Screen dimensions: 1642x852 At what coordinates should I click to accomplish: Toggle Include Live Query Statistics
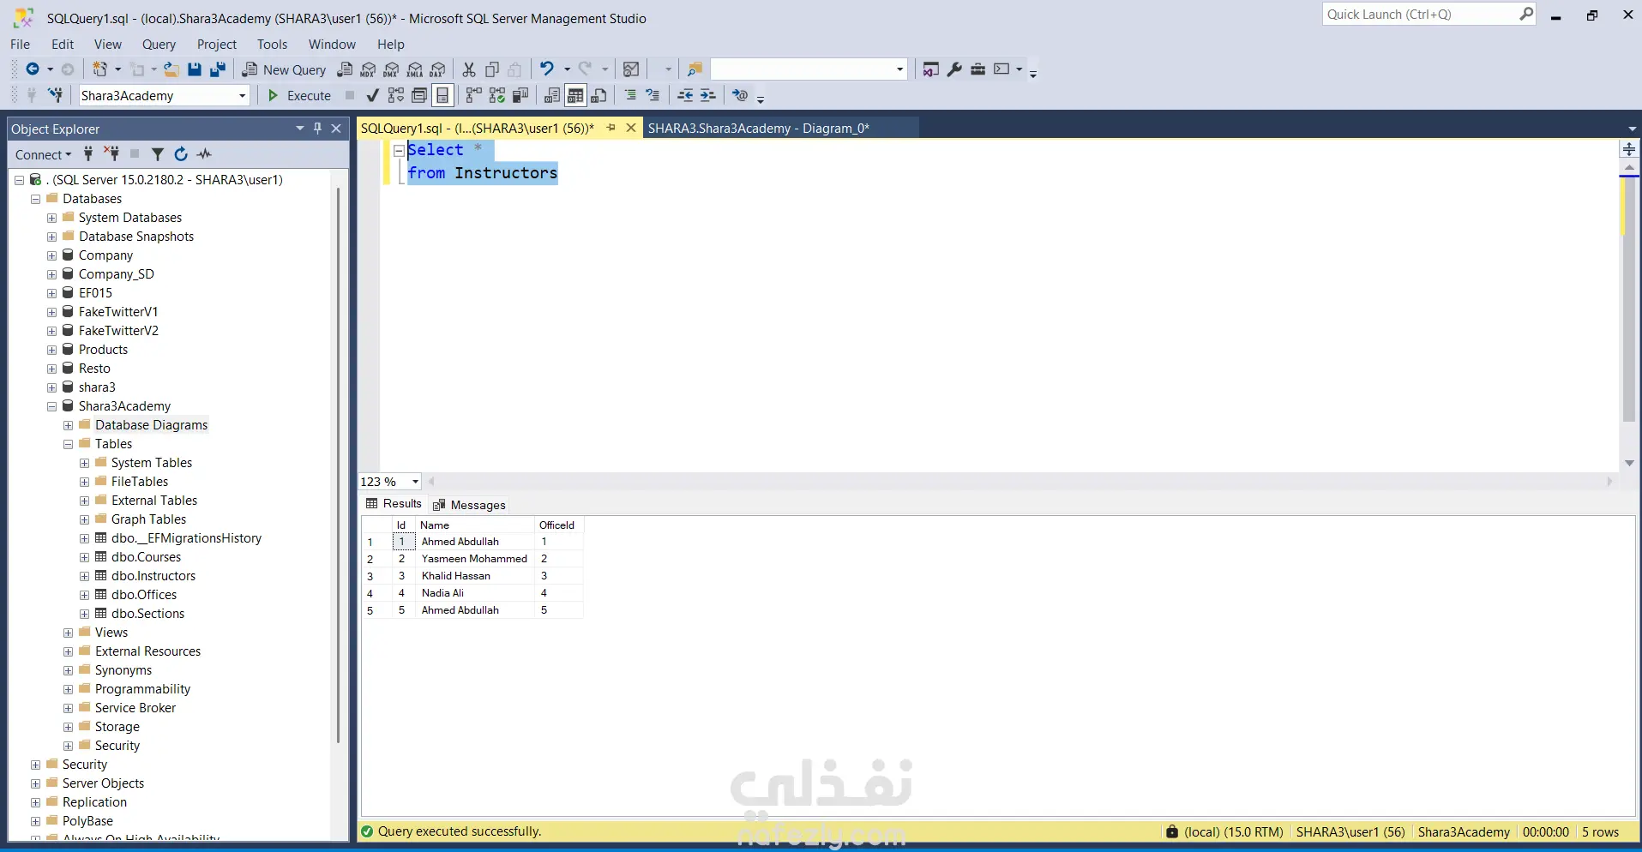click(x=497, y=95)
